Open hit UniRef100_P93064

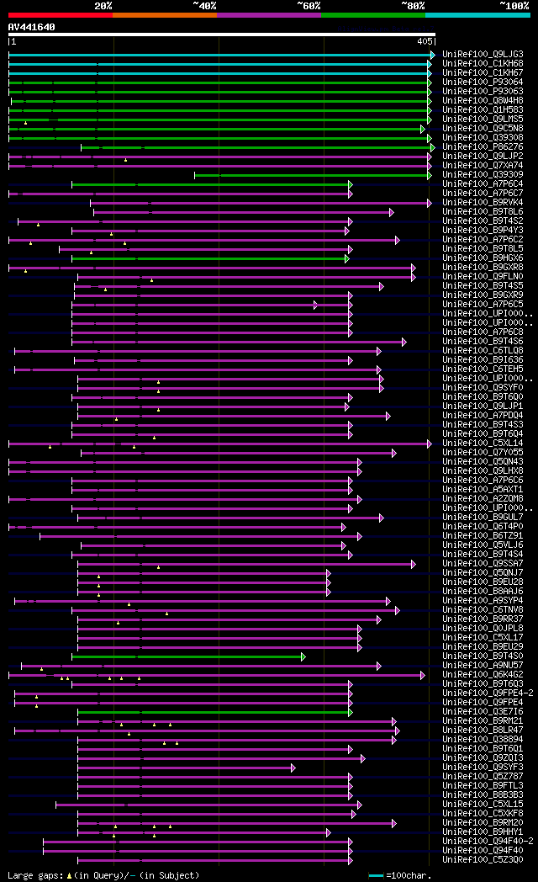click(483, 82)
